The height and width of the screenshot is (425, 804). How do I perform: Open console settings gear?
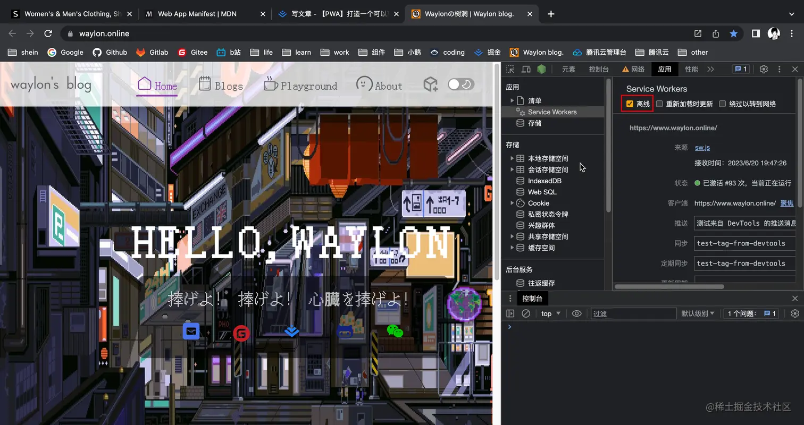click(795, 313)
